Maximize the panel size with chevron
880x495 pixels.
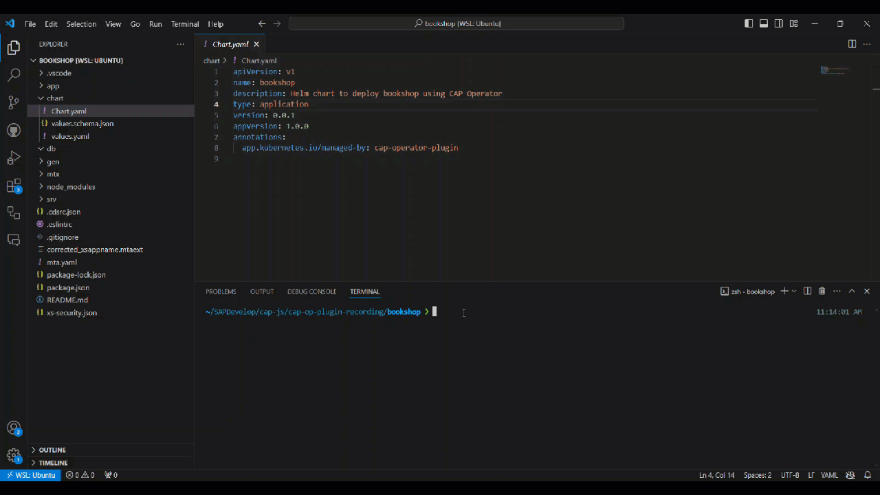[x=852, y=291]
